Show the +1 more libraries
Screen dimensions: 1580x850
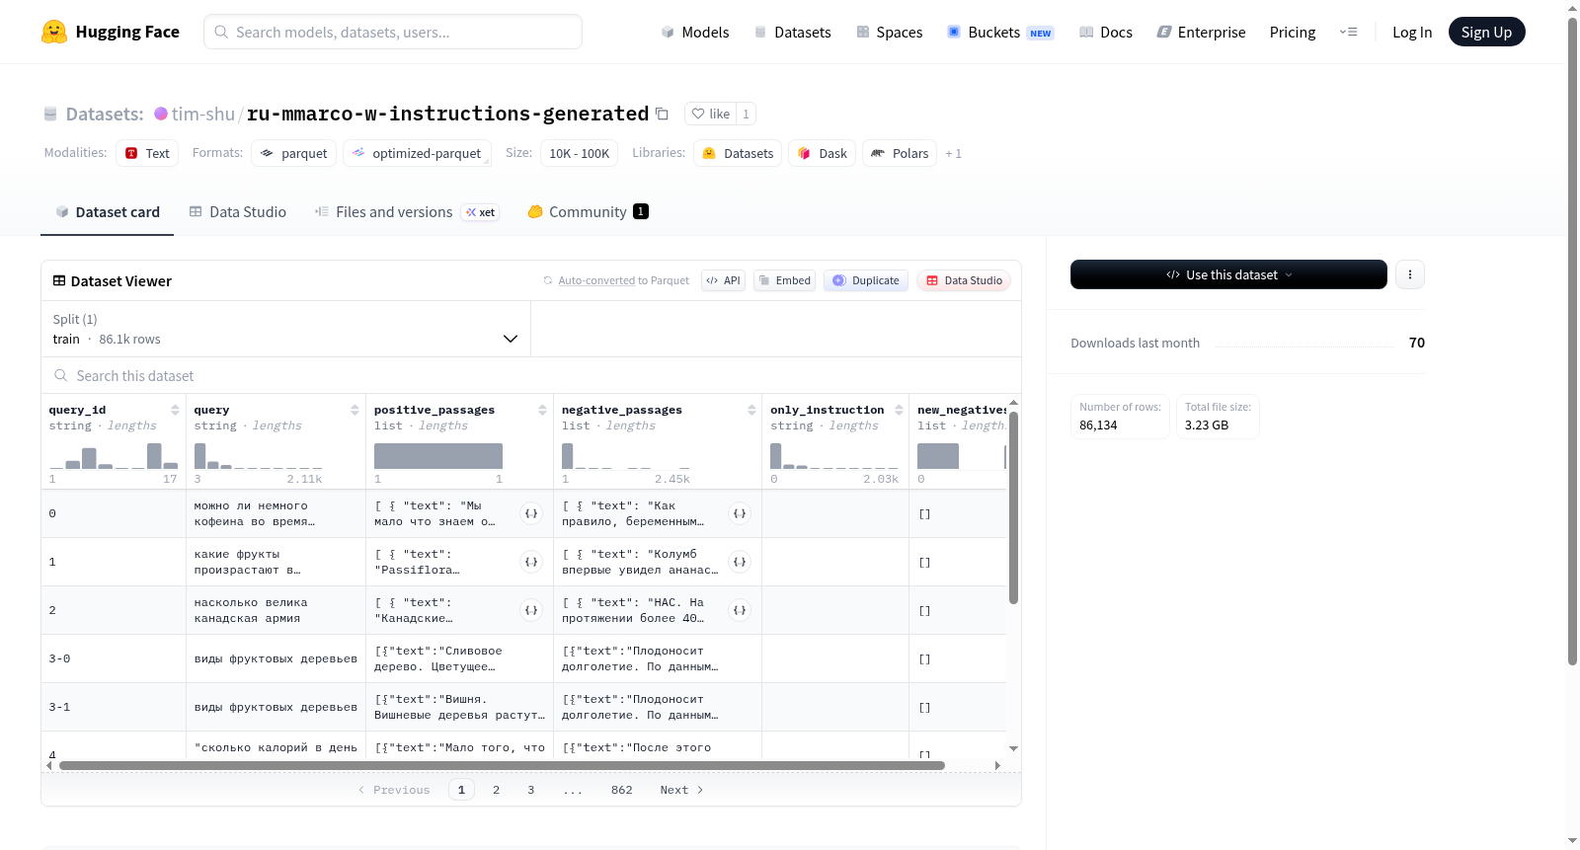click(953, 153)
